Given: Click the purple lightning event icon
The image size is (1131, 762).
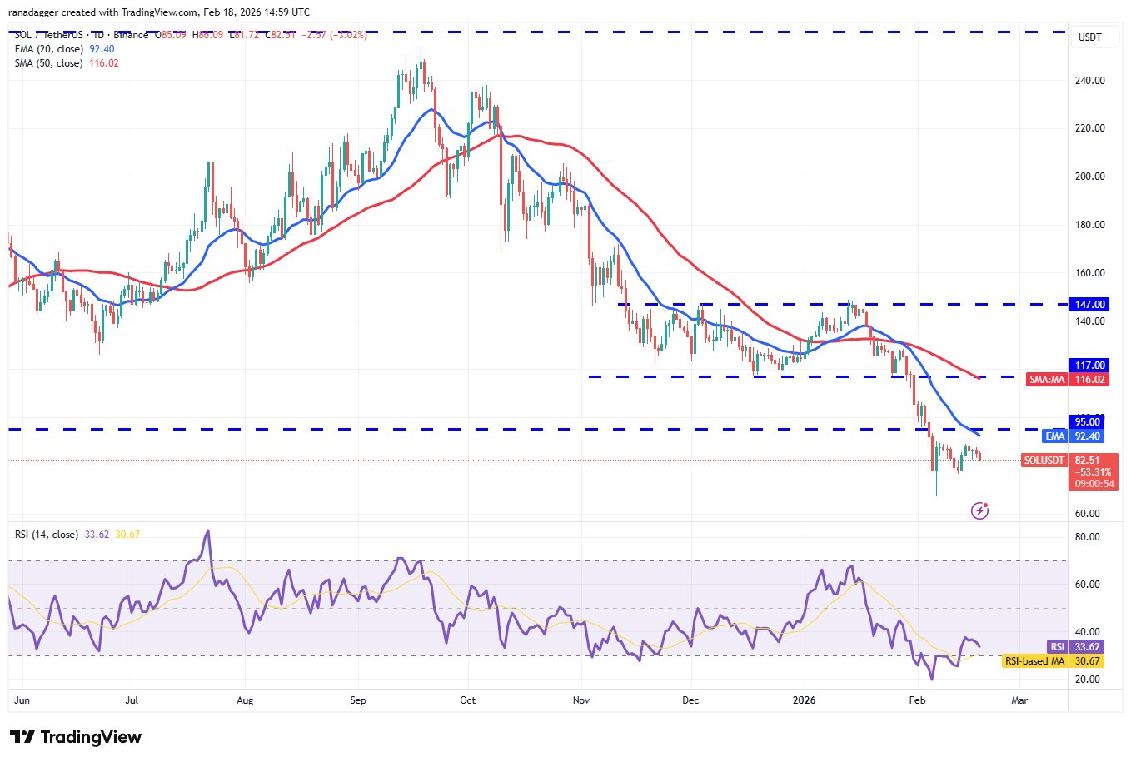Looking at the screenshot, I should 979,510.
